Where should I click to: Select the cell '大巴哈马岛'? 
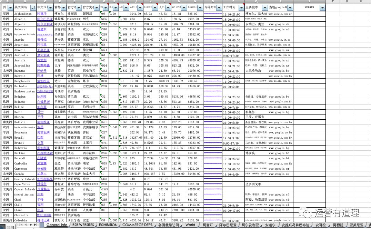point(256,71)
